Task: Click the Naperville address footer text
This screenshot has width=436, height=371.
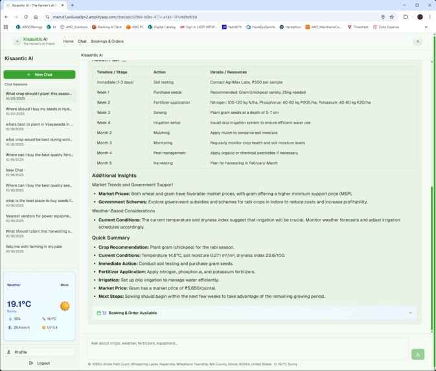Action: 181,364
